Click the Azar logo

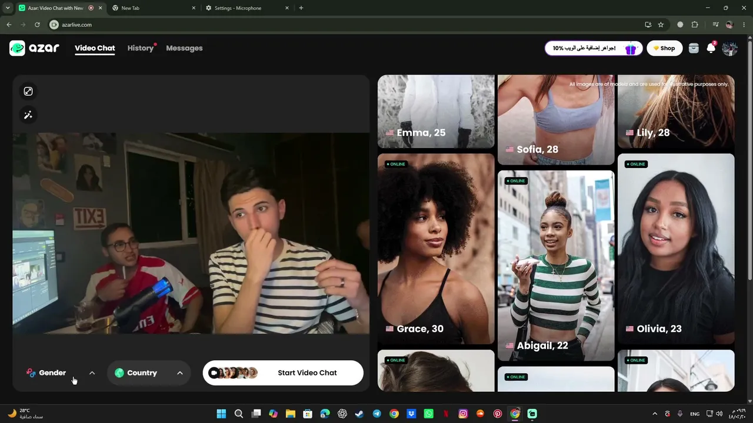(35, 48)
